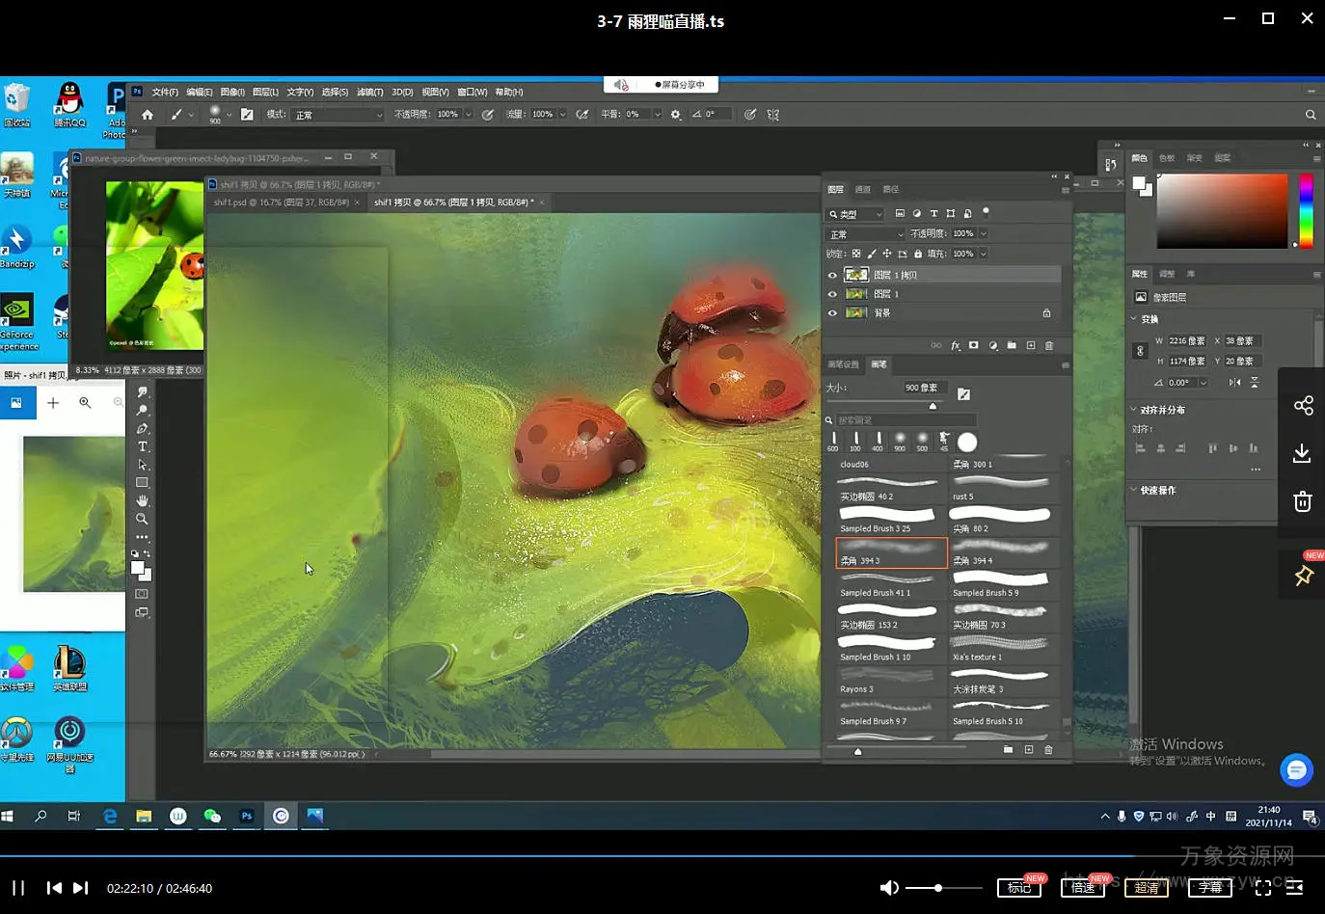Open layer blend mode 正常 dropdown
This screenshot has height=914, width=1325.
pos(866,234)
